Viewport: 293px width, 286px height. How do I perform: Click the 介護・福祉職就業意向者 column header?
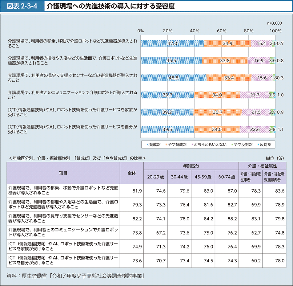pos(274,177)
